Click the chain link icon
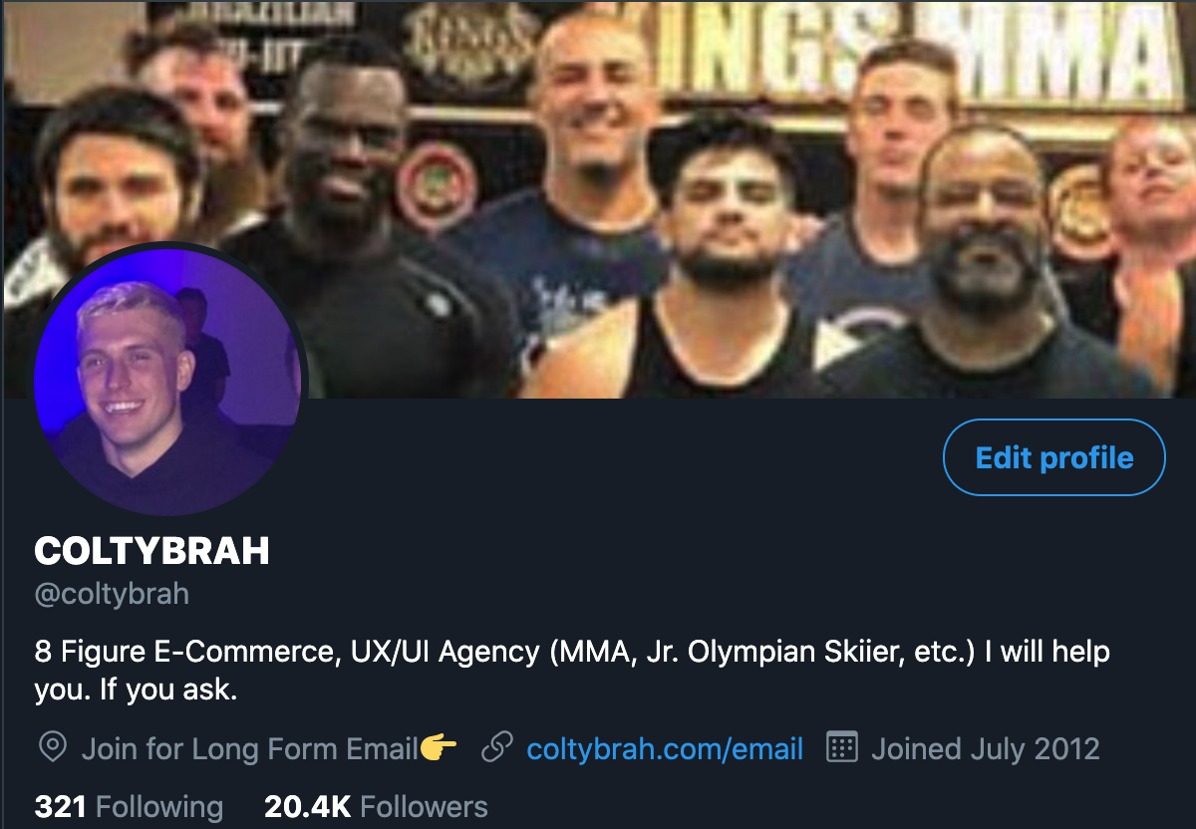This screenshot has height=829, width=1196. (x=496, y=747)
